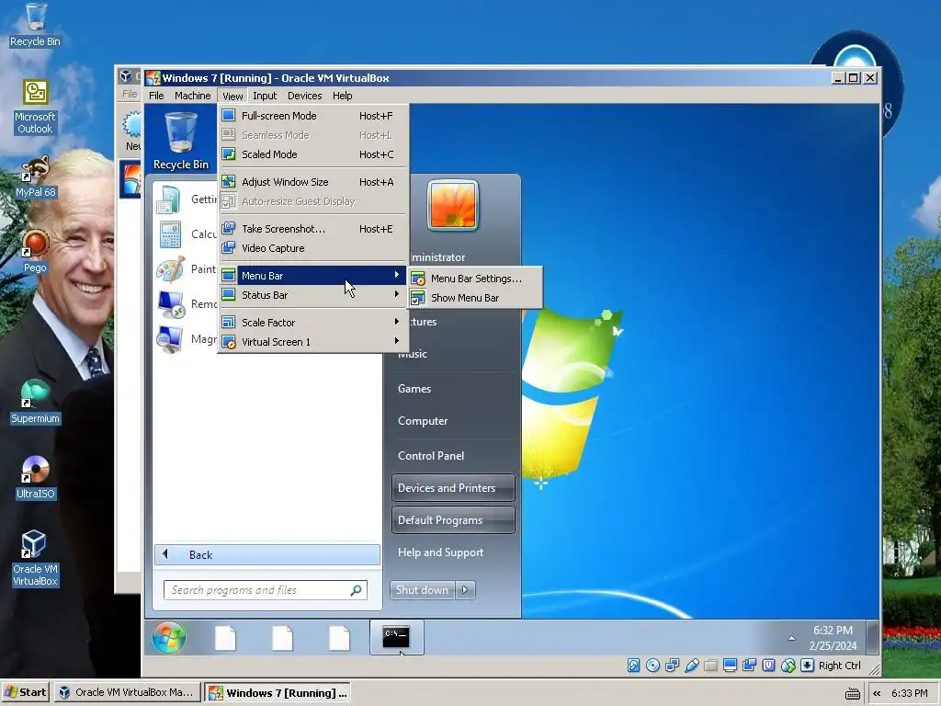Open Control Panel from Start menu
Screen dimensions: 941x706
pyautogui.click(x=431, y=456)
